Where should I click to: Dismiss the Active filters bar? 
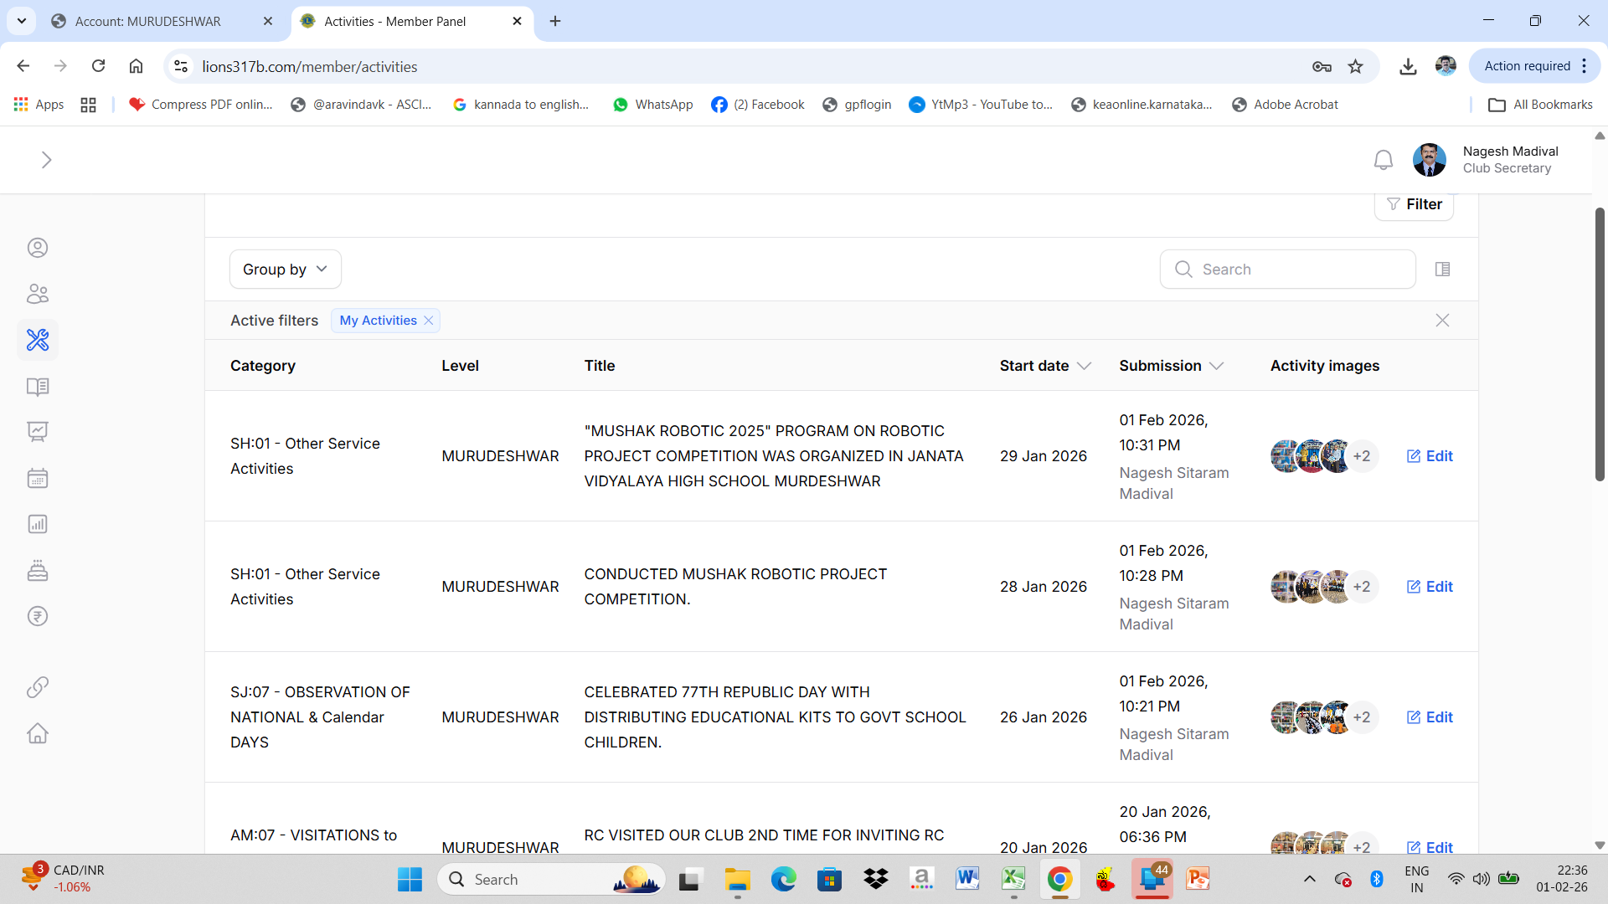click(x=1442, y=320)
